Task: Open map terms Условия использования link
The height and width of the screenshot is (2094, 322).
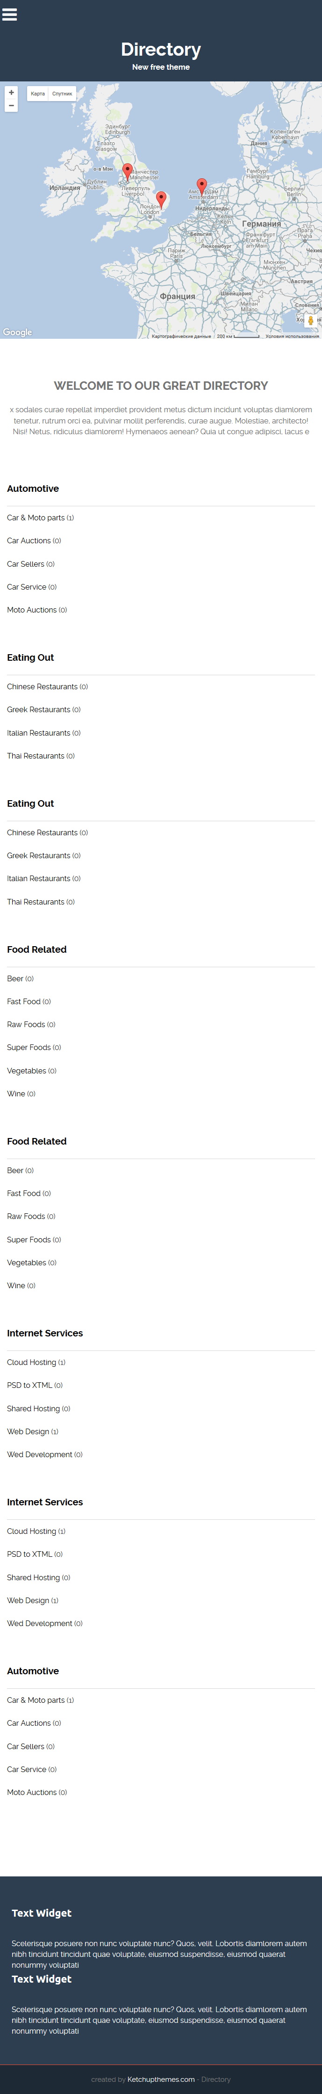Action: [x=292, y=336]
